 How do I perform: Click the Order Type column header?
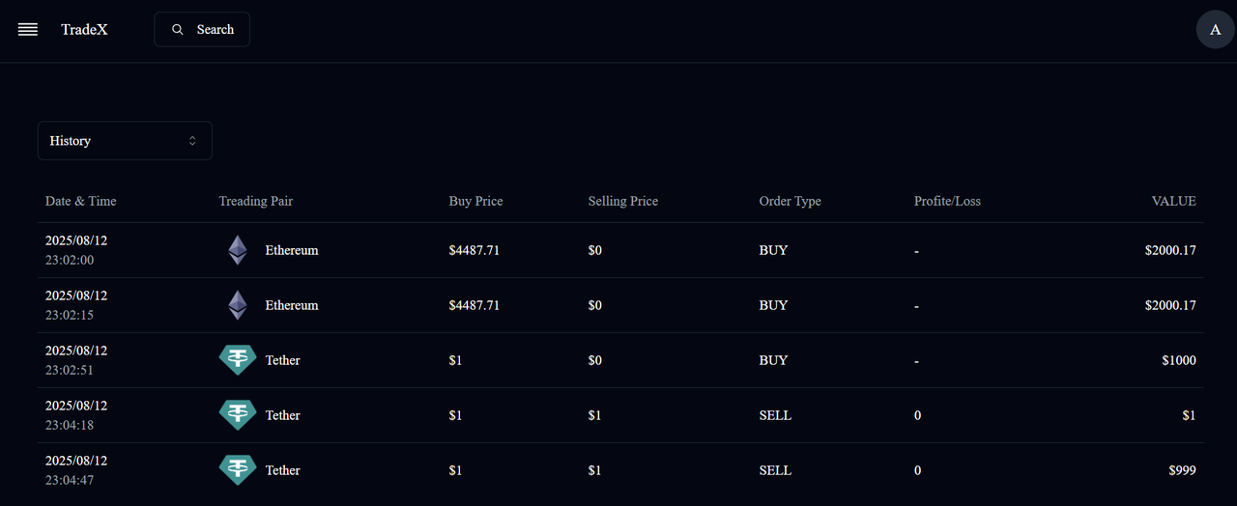791,201
